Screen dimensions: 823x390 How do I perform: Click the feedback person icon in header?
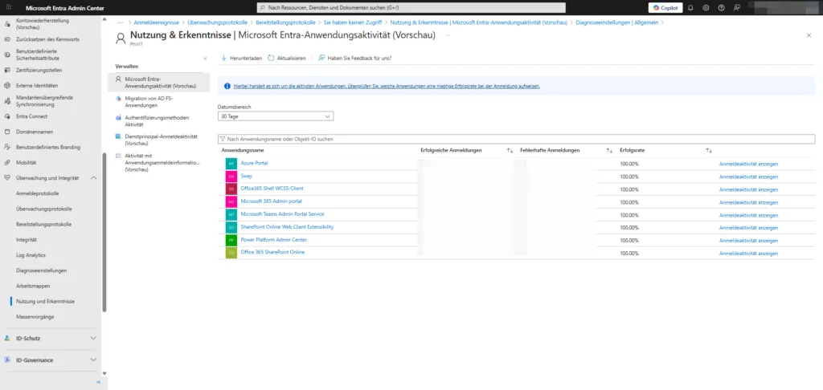(x=735, y=7)
